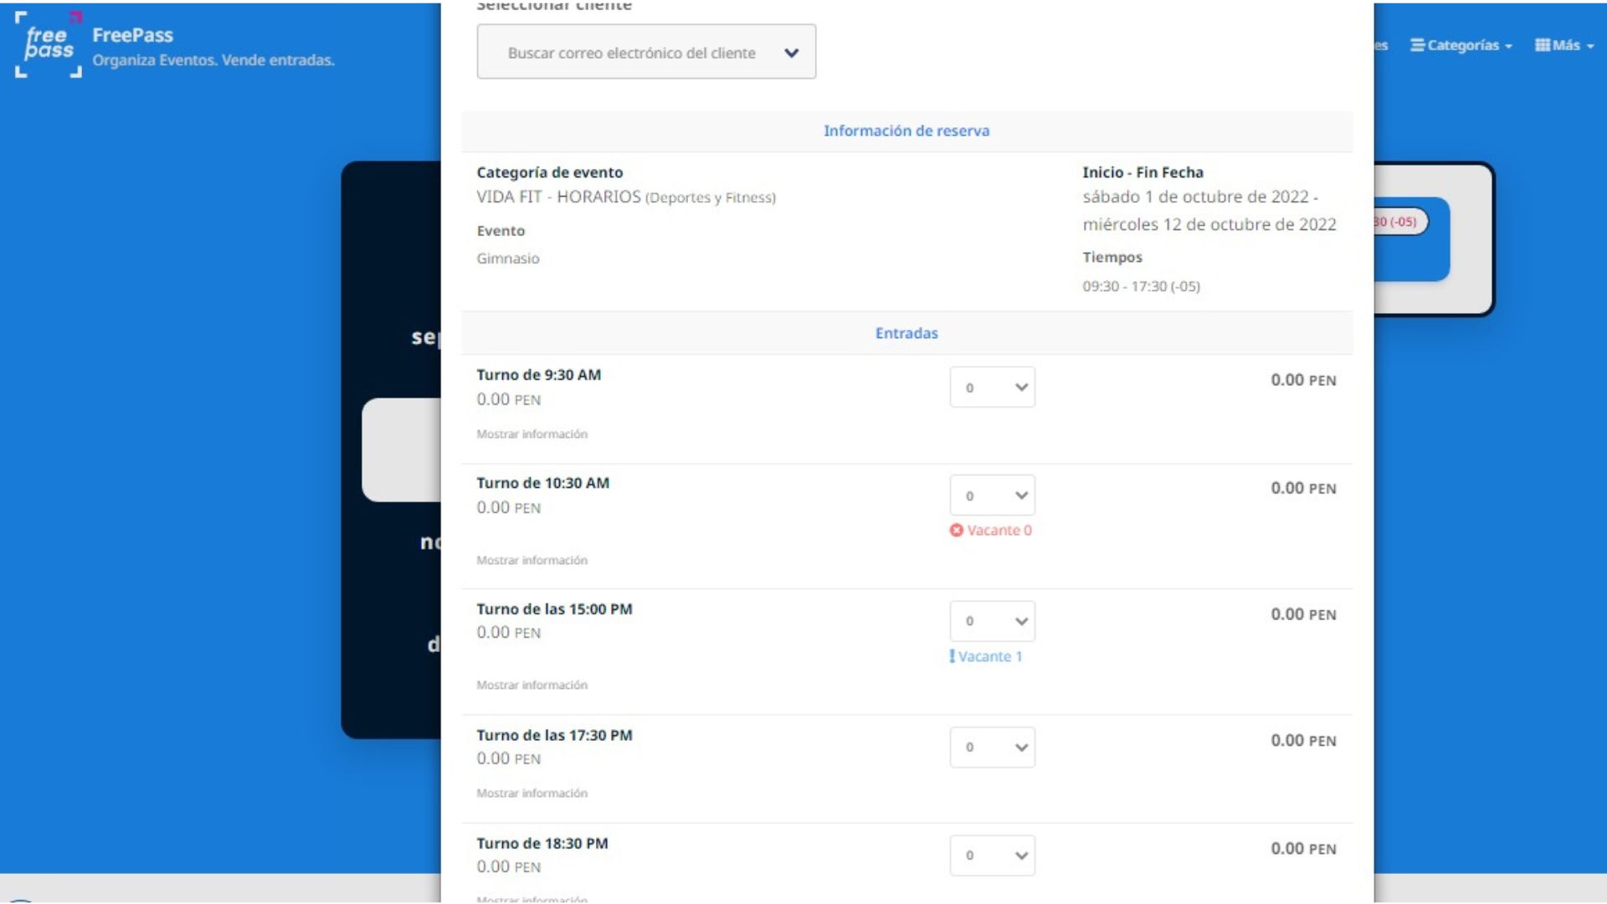Open quantity dropdown for Turno de las 17:30 PM
The height and width of the screenshot is (904, 1607).
(992, 747)
